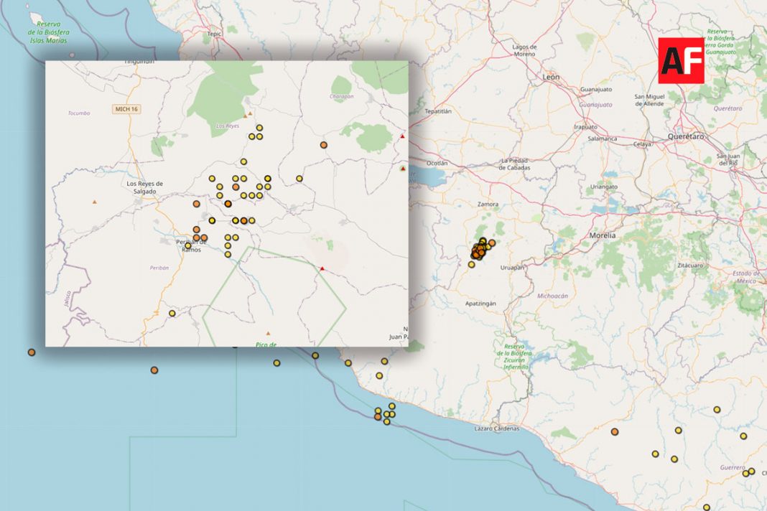This screenshot has width=767, height=511.
Task: Click the Tepatitlán label
Action: pyautogui.click(x=438, y=111)
